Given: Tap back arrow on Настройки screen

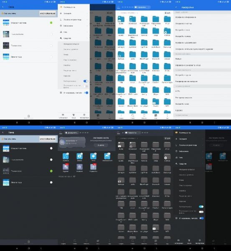Looking at the screenshot, I should coord(176,7).
